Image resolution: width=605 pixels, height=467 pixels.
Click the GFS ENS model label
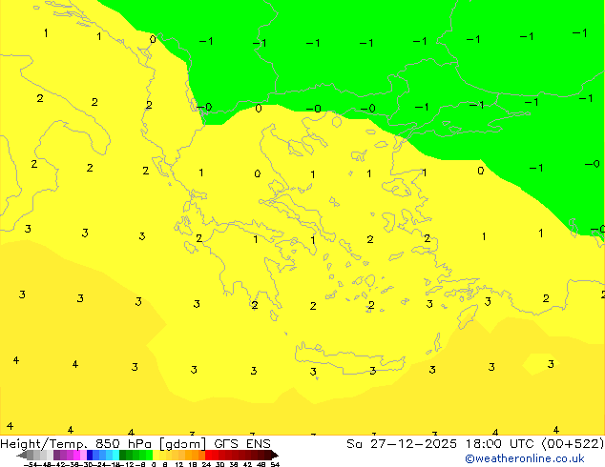(242, 444)
